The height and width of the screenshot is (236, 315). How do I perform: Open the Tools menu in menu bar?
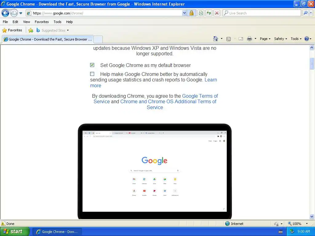[x=58, y=22]
